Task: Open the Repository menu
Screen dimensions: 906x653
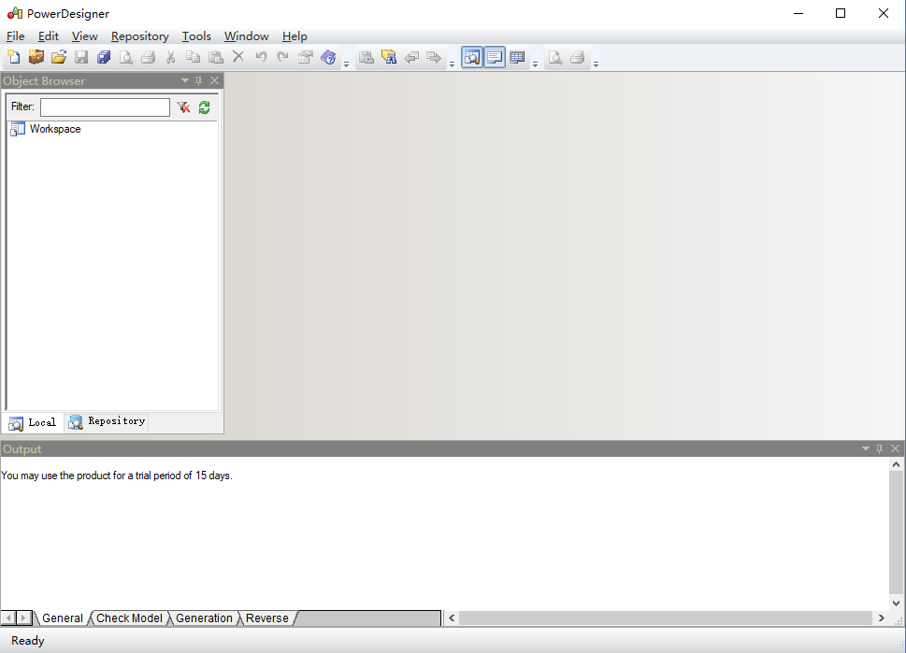Action: pos(140,36)
